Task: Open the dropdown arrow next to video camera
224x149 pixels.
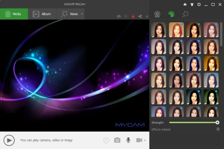Action: tap(145, 140)
